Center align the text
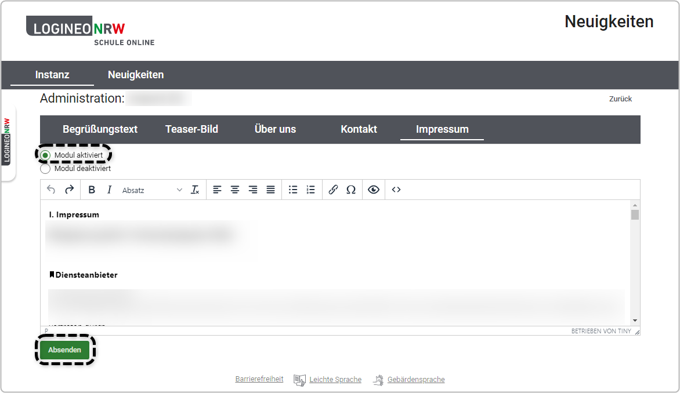The width and height of the screenshot is (680, 393). pyautogui.click(x=235, y=190)
